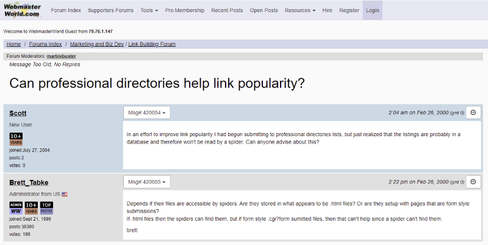Click collapse icon on Brett_Tabke's post
The image size is (488, 245).
coord(473,182)
